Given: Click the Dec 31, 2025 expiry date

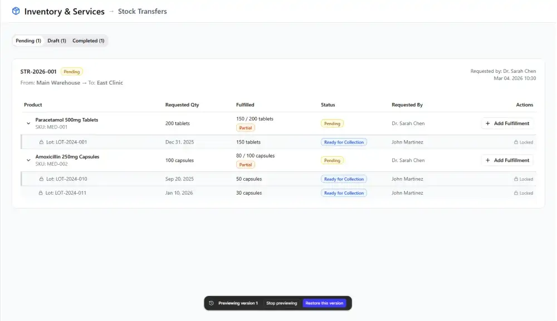Looking at the screenshot, I should tap(180, 142).
